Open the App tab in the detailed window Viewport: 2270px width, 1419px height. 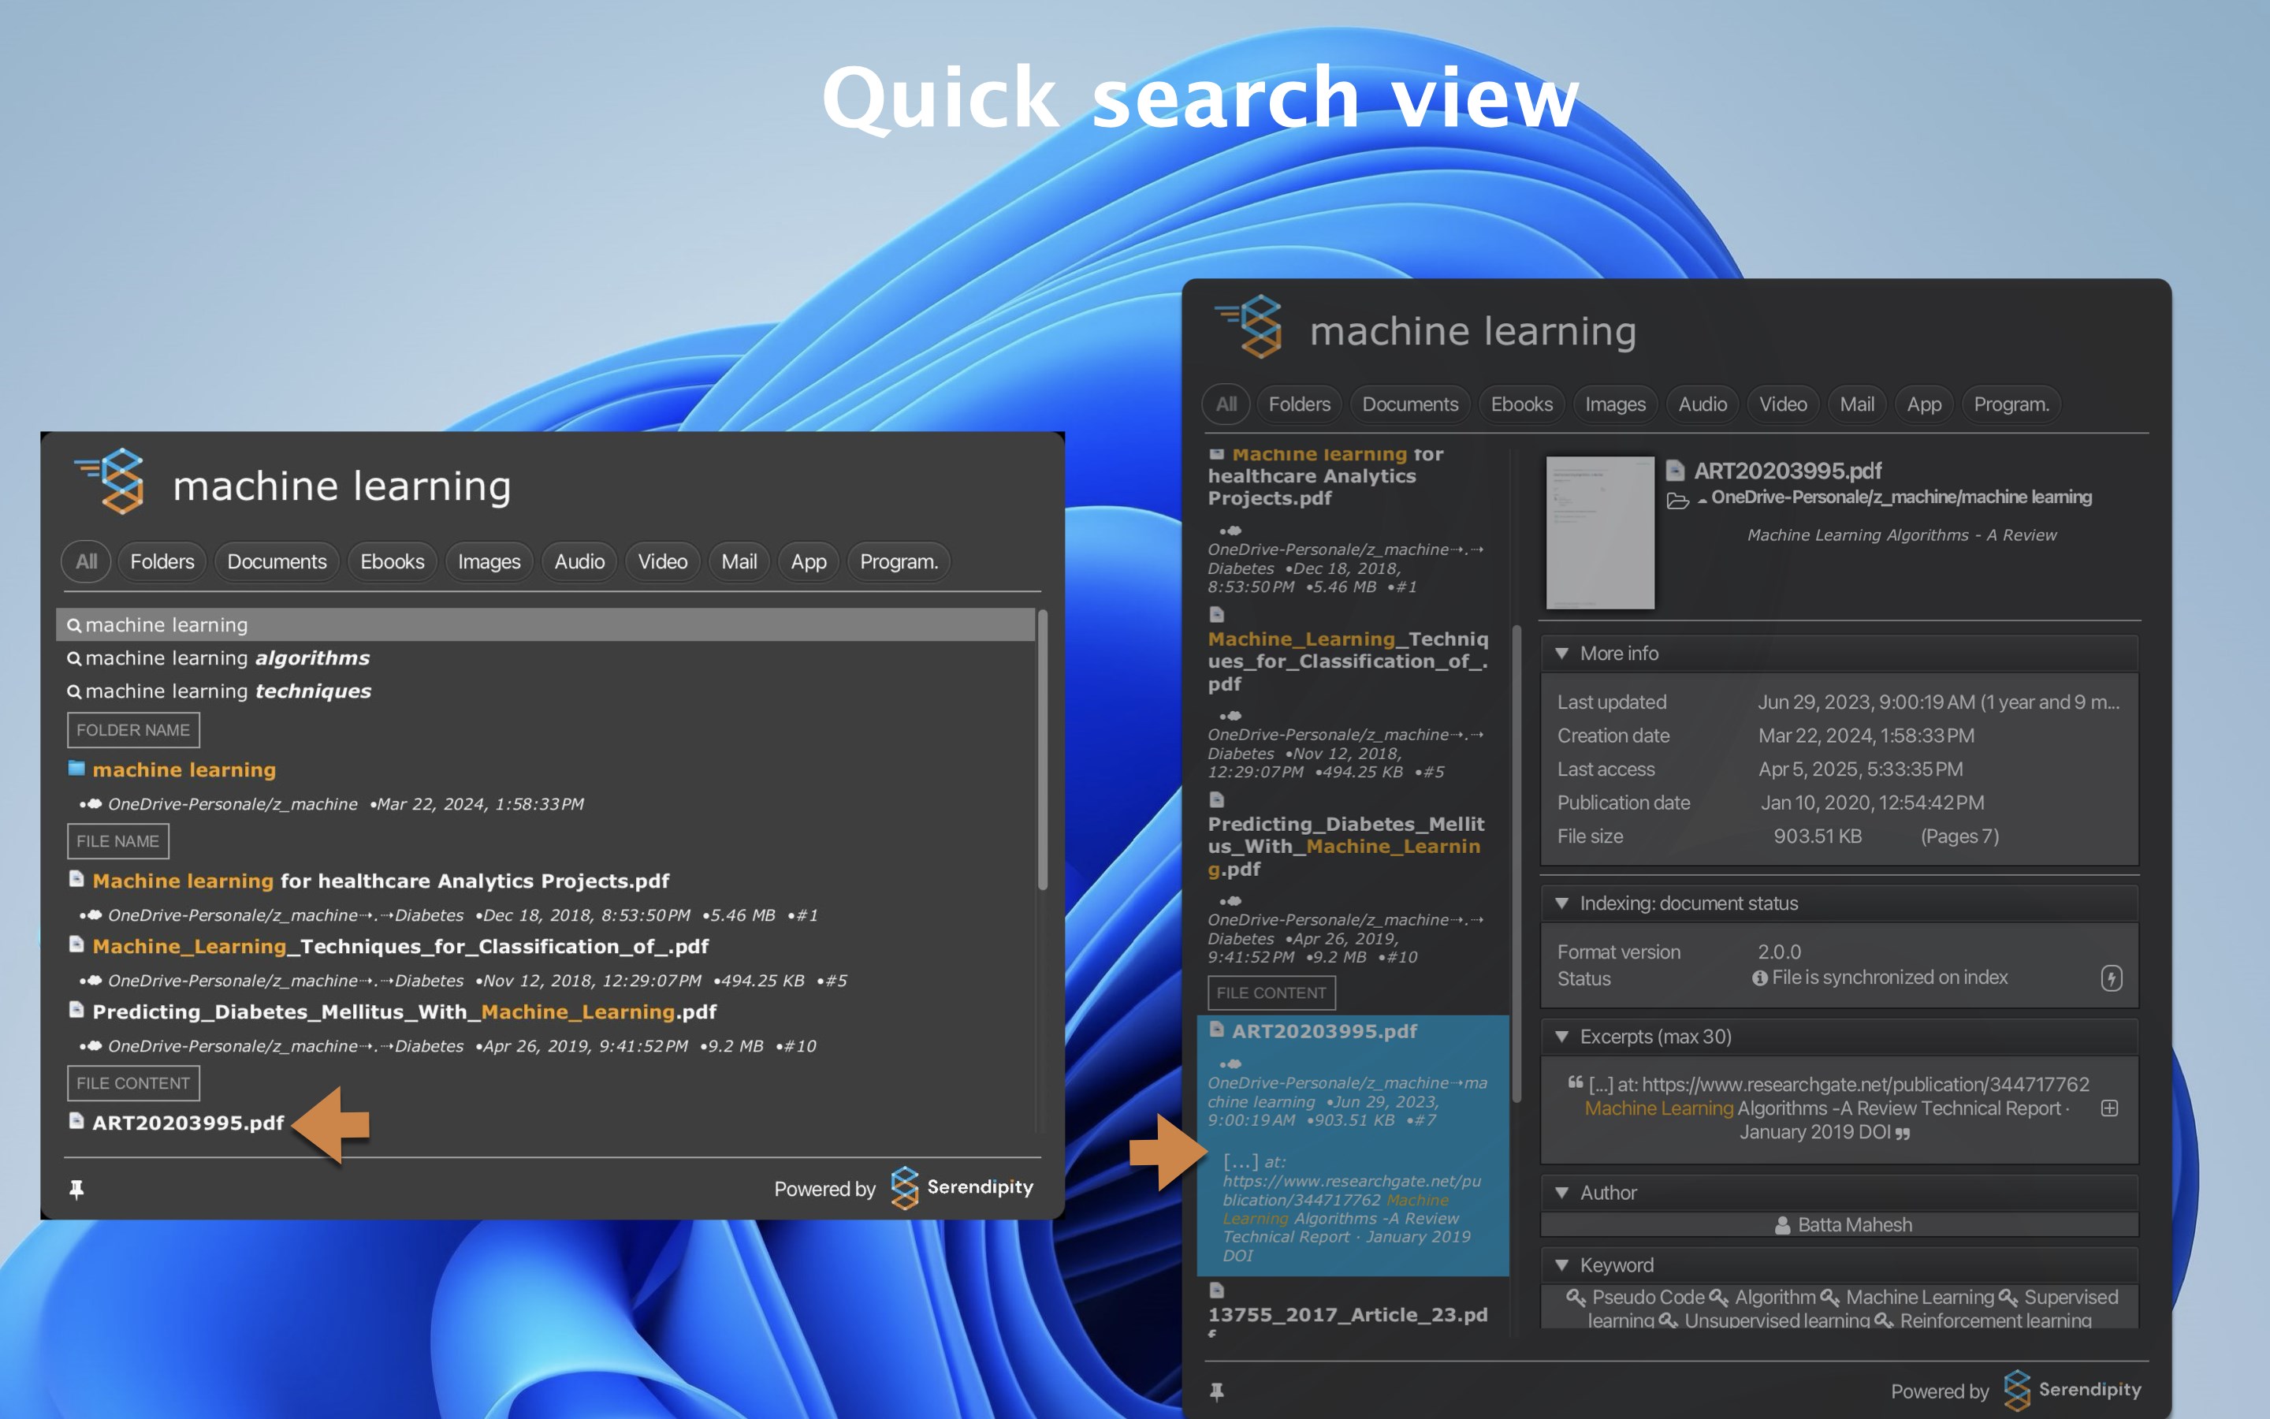[x=1924, y=404]
